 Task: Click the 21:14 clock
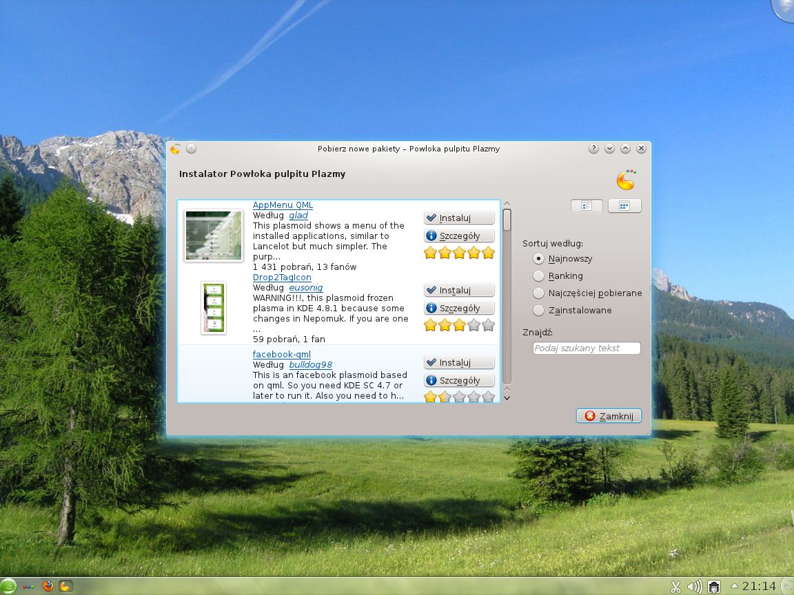click(759, 587)
